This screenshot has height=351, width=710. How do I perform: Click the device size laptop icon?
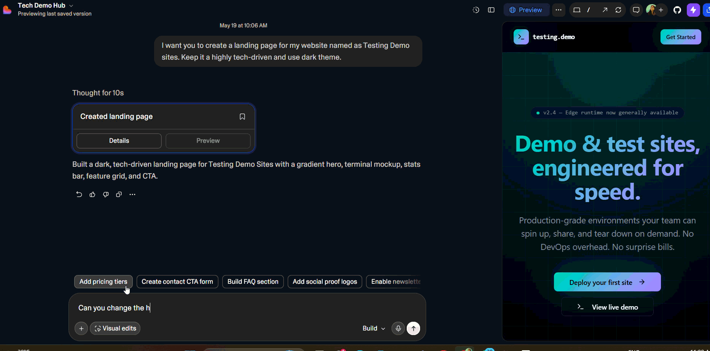coord(577,10)
